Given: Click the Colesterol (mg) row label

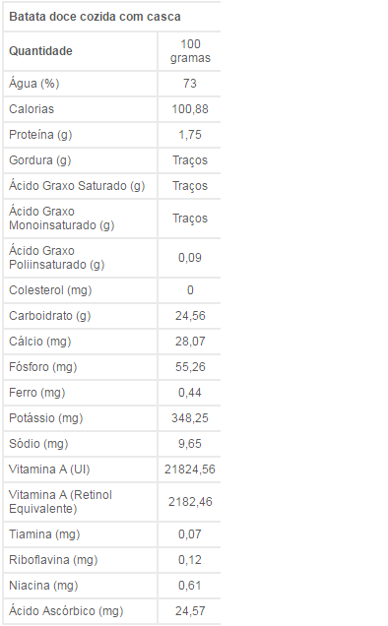Looking at the screenshot, I should click(50, 289).
